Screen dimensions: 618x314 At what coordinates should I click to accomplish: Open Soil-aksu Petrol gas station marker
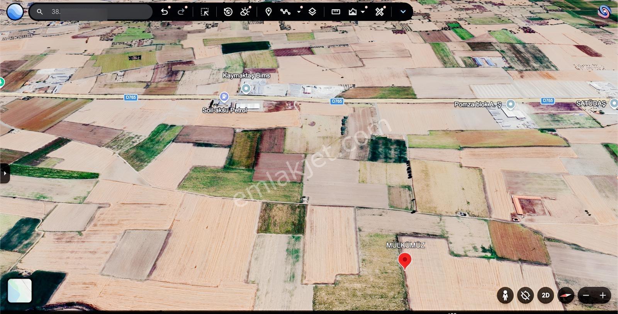coord(224,97)
